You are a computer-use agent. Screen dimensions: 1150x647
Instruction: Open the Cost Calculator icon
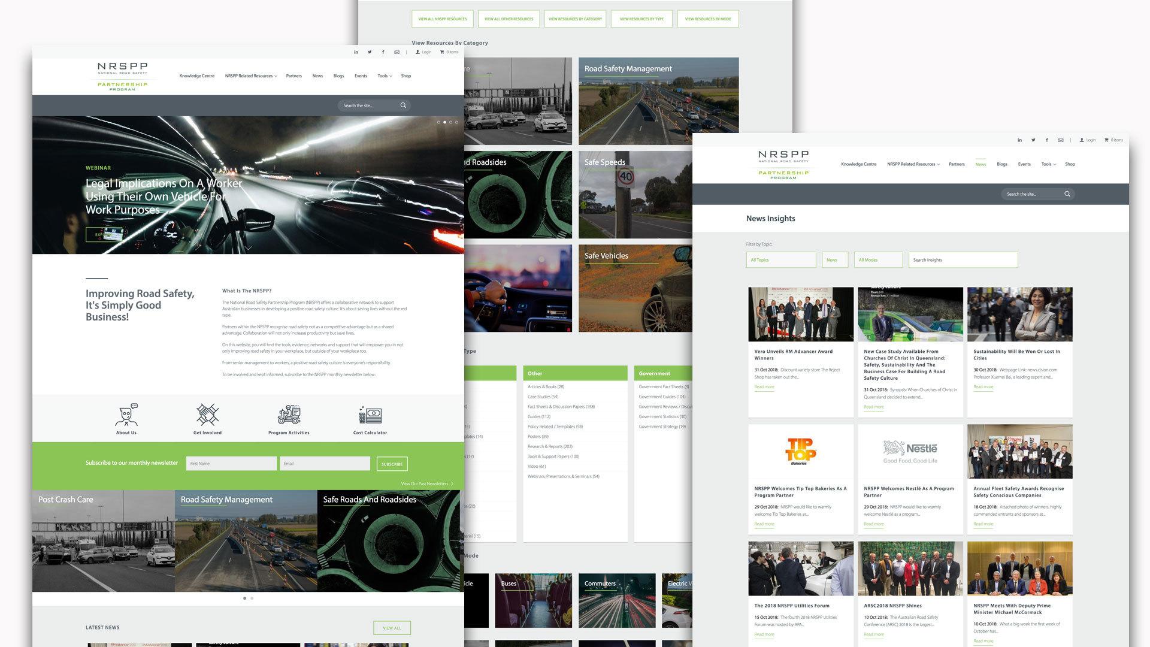click(x=370, y=415)
